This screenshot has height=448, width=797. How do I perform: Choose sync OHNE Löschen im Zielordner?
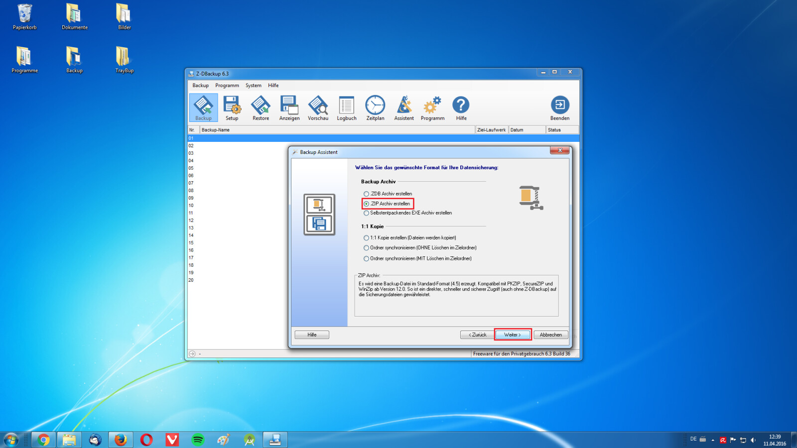tap(420, 247)
